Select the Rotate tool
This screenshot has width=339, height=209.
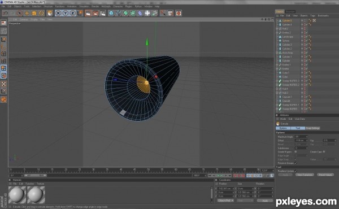pos(41,13)
